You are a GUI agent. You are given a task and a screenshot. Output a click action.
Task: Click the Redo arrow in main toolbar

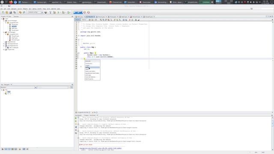(x=24, y=12)
